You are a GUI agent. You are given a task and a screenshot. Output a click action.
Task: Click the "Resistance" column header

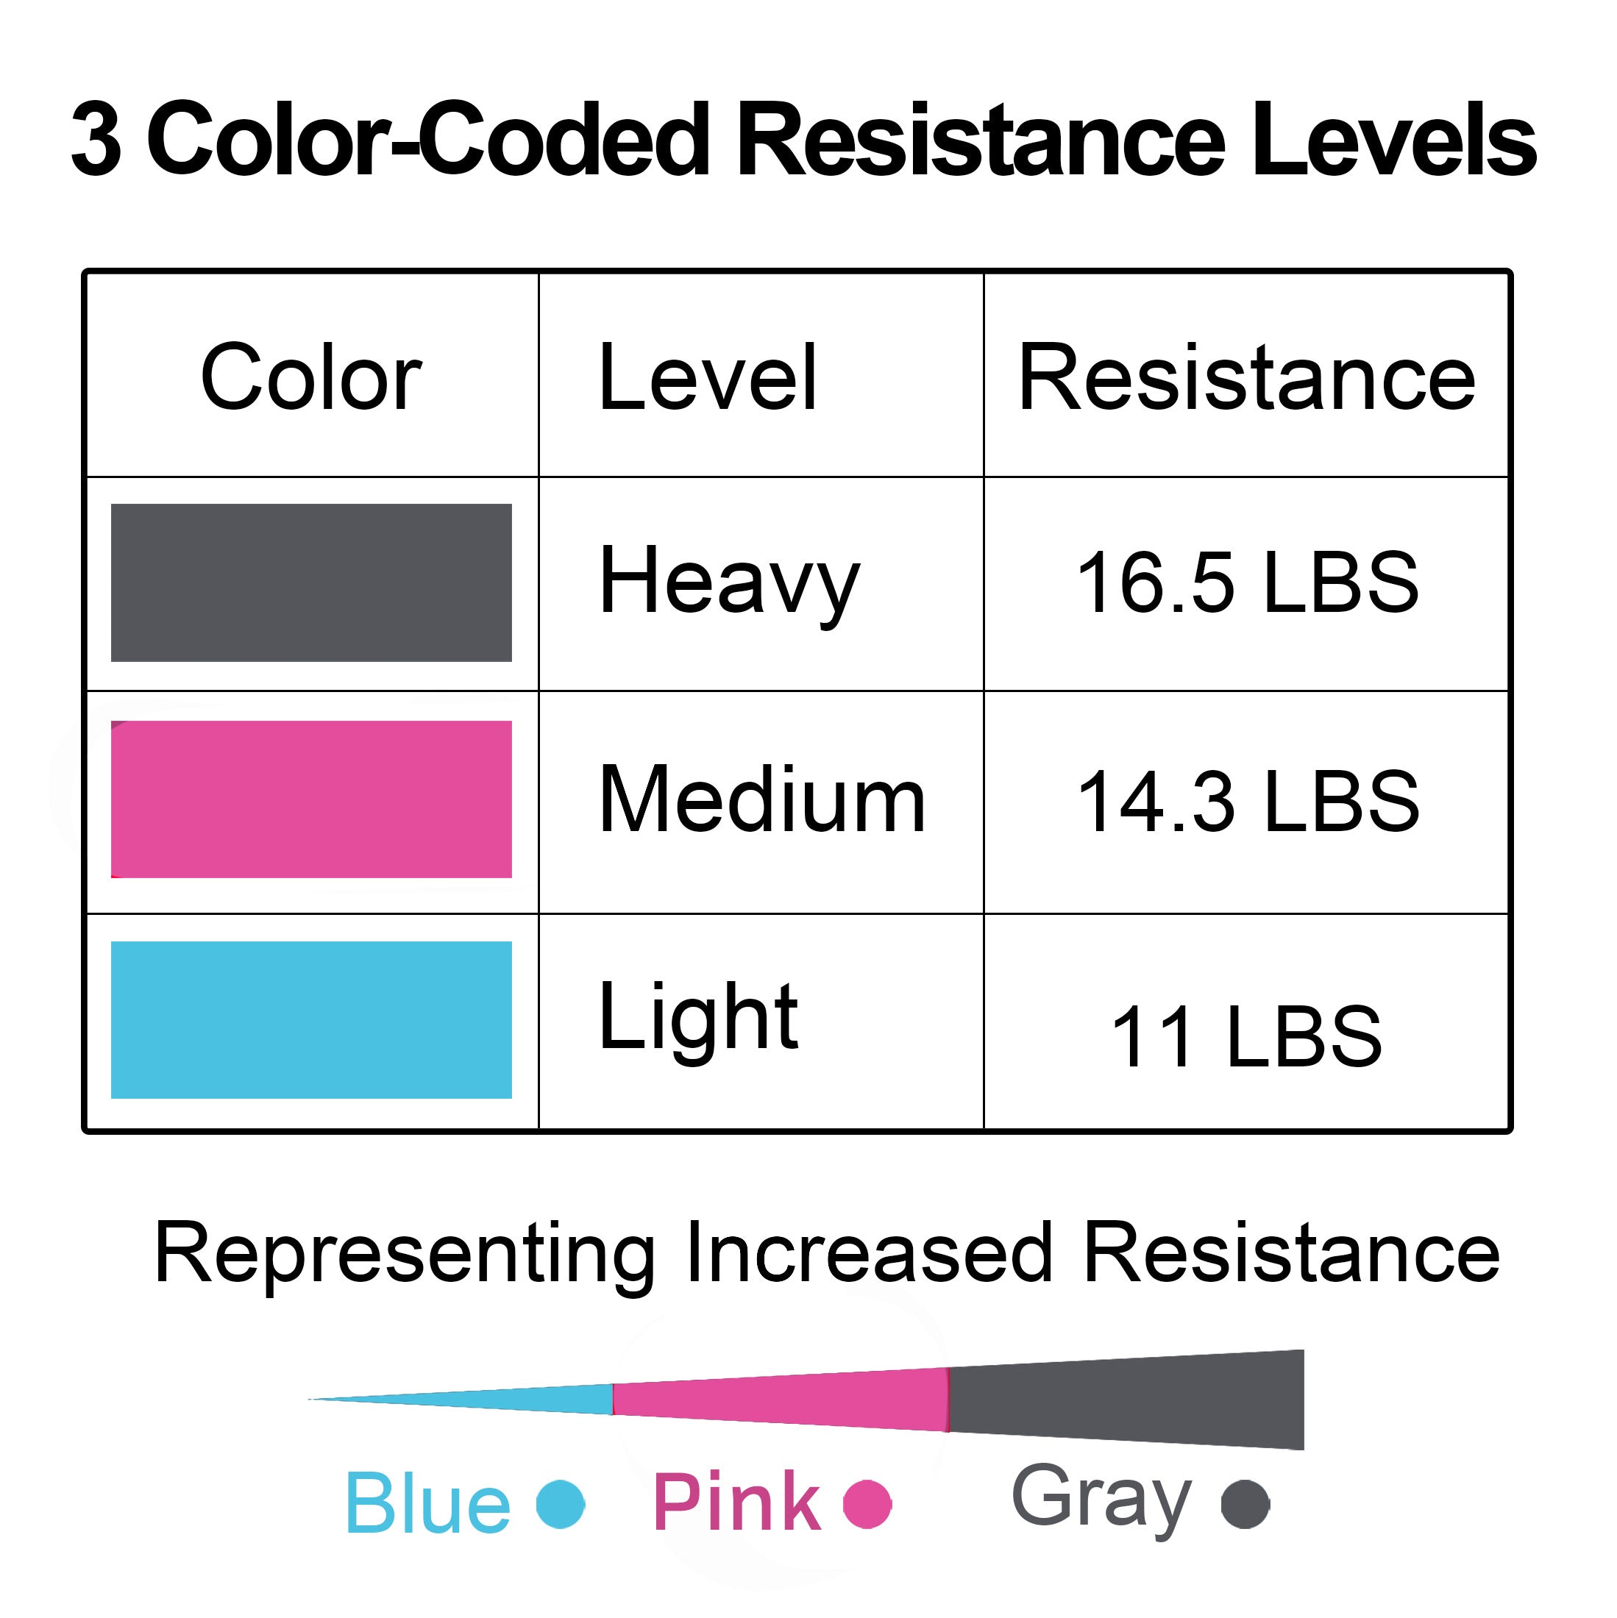pyautogui.click(x=1247, y=378)
